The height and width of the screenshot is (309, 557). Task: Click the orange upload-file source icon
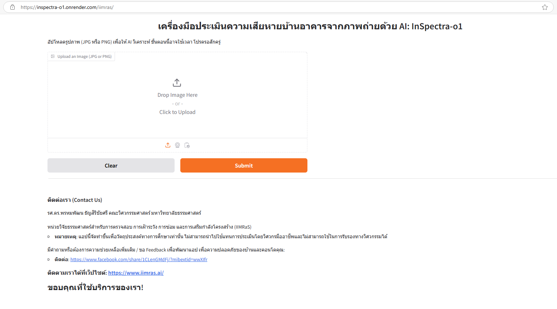pos(168,145)
